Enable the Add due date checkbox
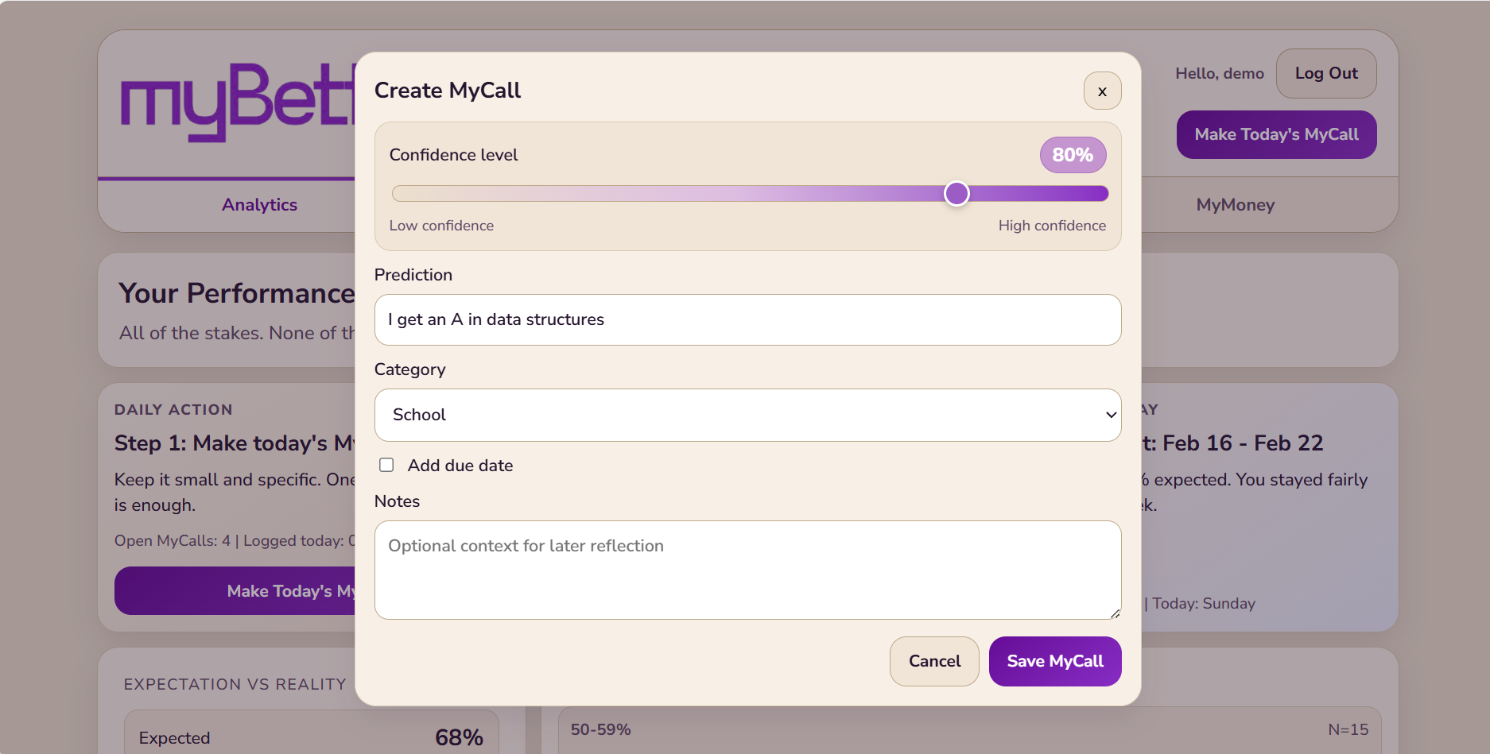 pos(386,465)
